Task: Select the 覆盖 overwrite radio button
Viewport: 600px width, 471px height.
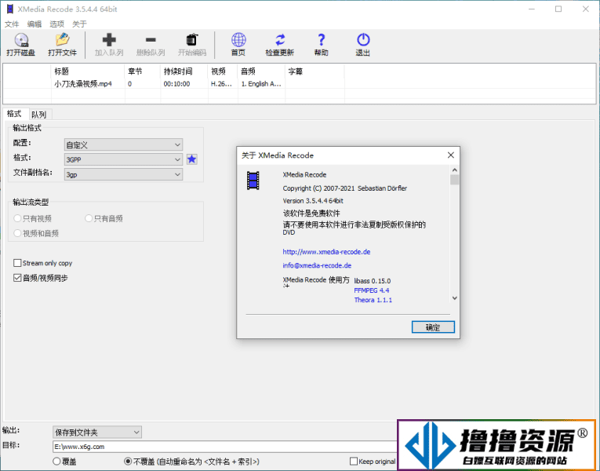Action: (x=56, y=462)
